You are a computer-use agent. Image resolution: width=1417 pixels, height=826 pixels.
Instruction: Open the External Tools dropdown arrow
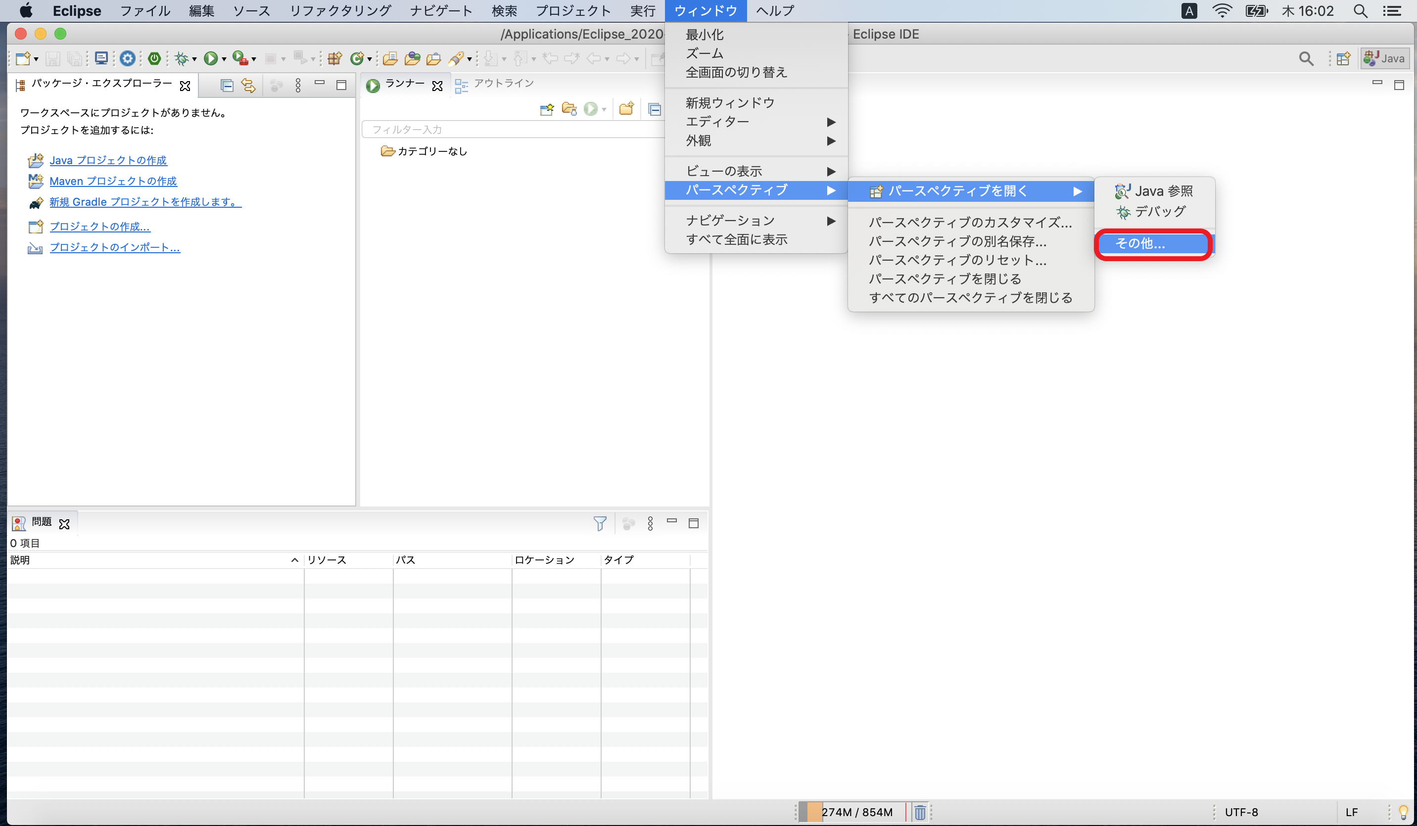pyautogui.click(x=254, y=59)
